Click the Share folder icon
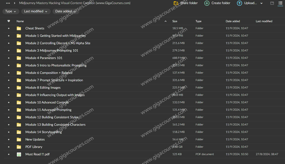285x164 pixels. (176, 3)
